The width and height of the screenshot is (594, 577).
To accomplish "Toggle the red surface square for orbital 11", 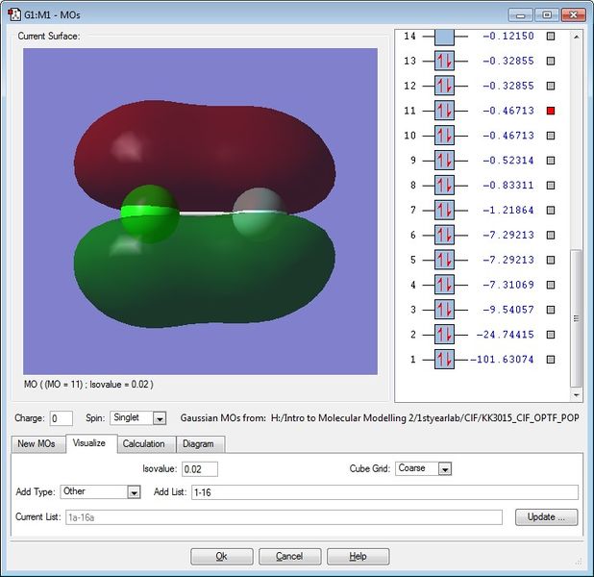I will [x=551, y=111].
